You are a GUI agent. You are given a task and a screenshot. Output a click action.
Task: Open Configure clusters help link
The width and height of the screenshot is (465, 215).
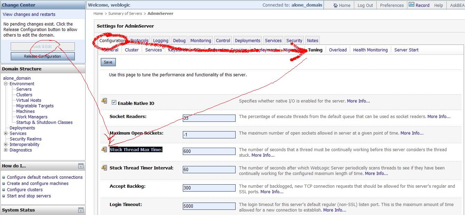pyautogui.click(x=25, y=189)
